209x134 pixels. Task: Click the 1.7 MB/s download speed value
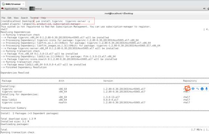coord(196,129)
